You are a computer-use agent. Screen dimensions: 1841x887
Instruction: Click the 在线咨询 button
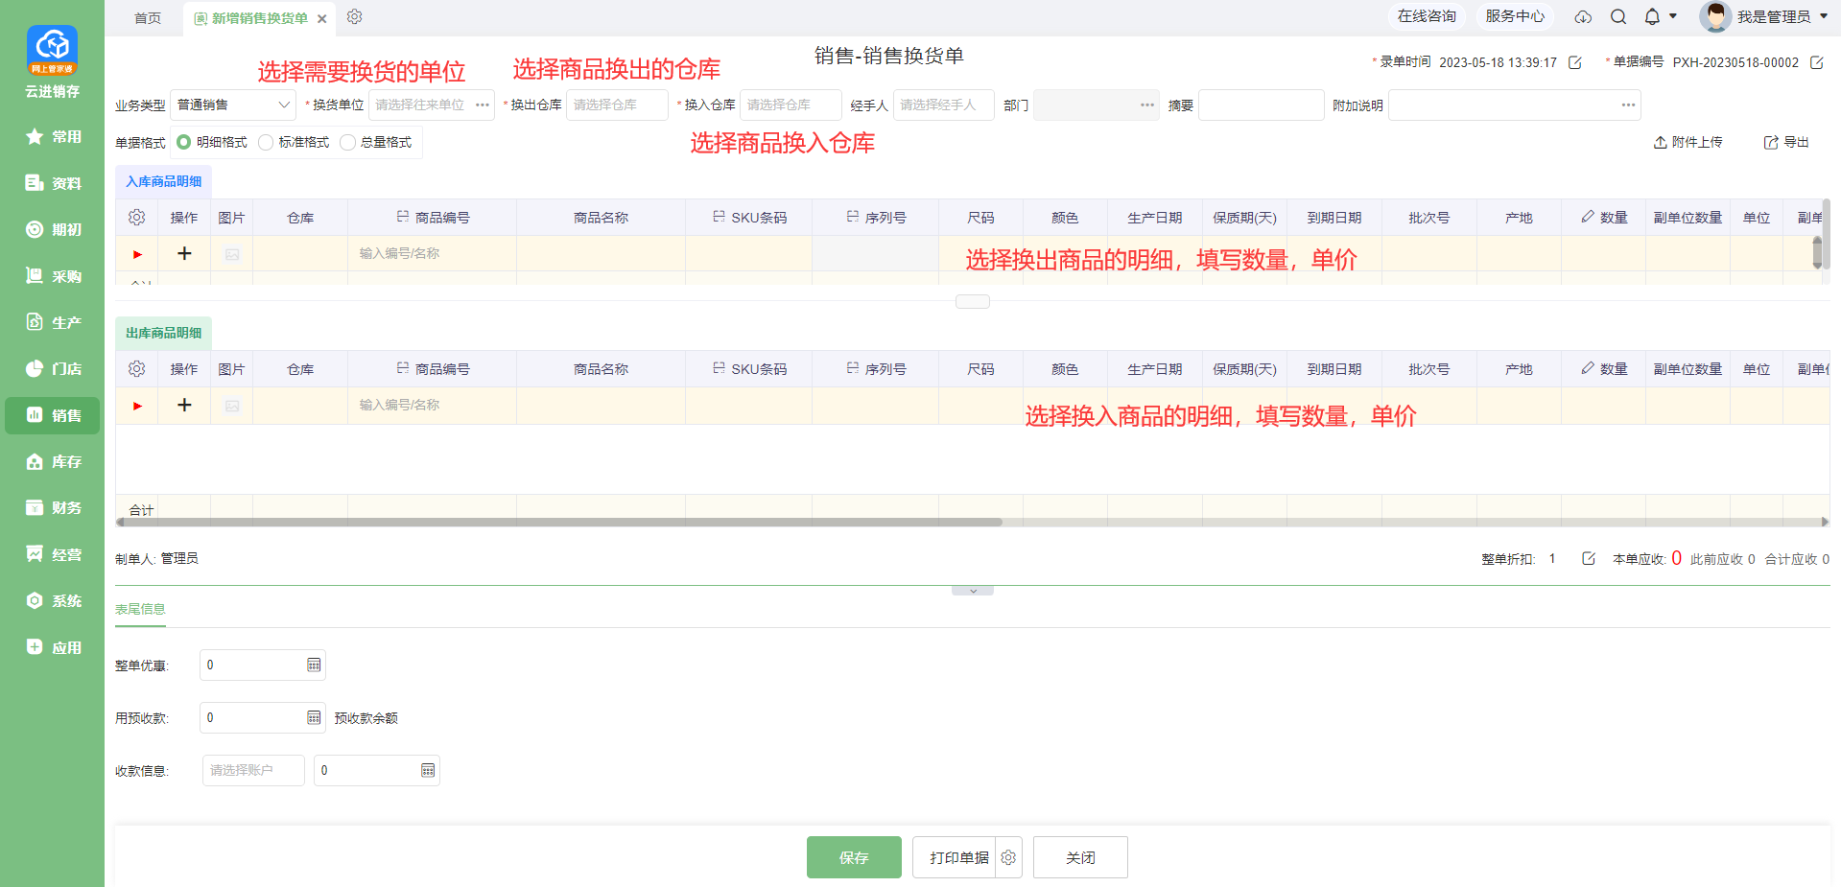(x=1427, y=16)
